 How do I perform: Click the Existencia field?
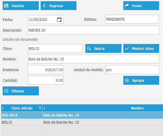(x=46, y=70)
